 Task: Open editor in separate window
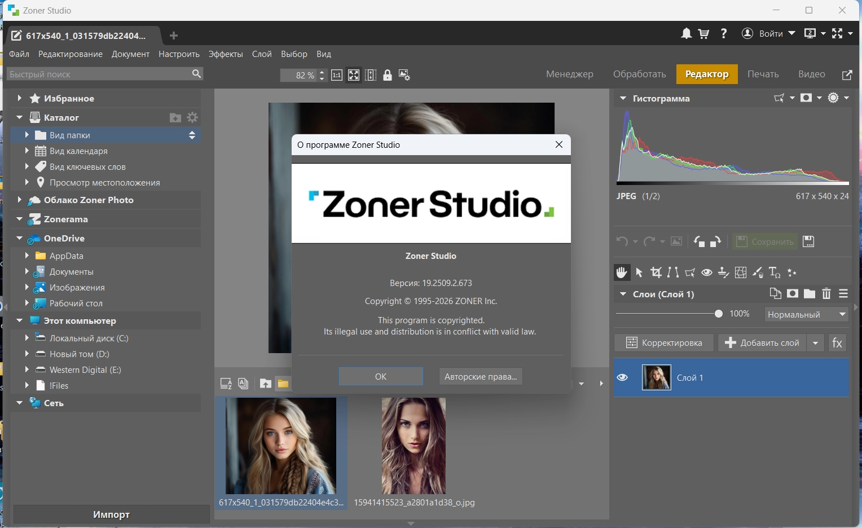coord(847,74)
